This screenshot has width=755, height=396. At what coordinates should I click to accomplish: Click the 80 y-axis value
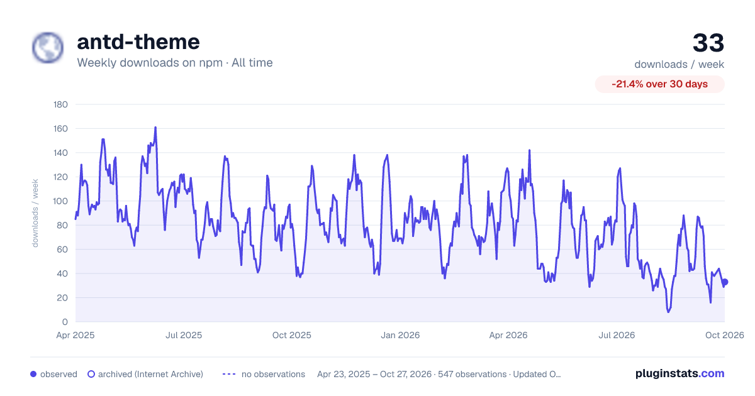[x=63, y=225]
